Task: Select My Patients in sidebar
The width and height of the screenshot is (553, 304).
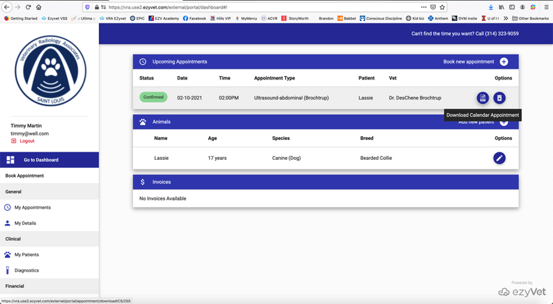Action: coord(26,255)
